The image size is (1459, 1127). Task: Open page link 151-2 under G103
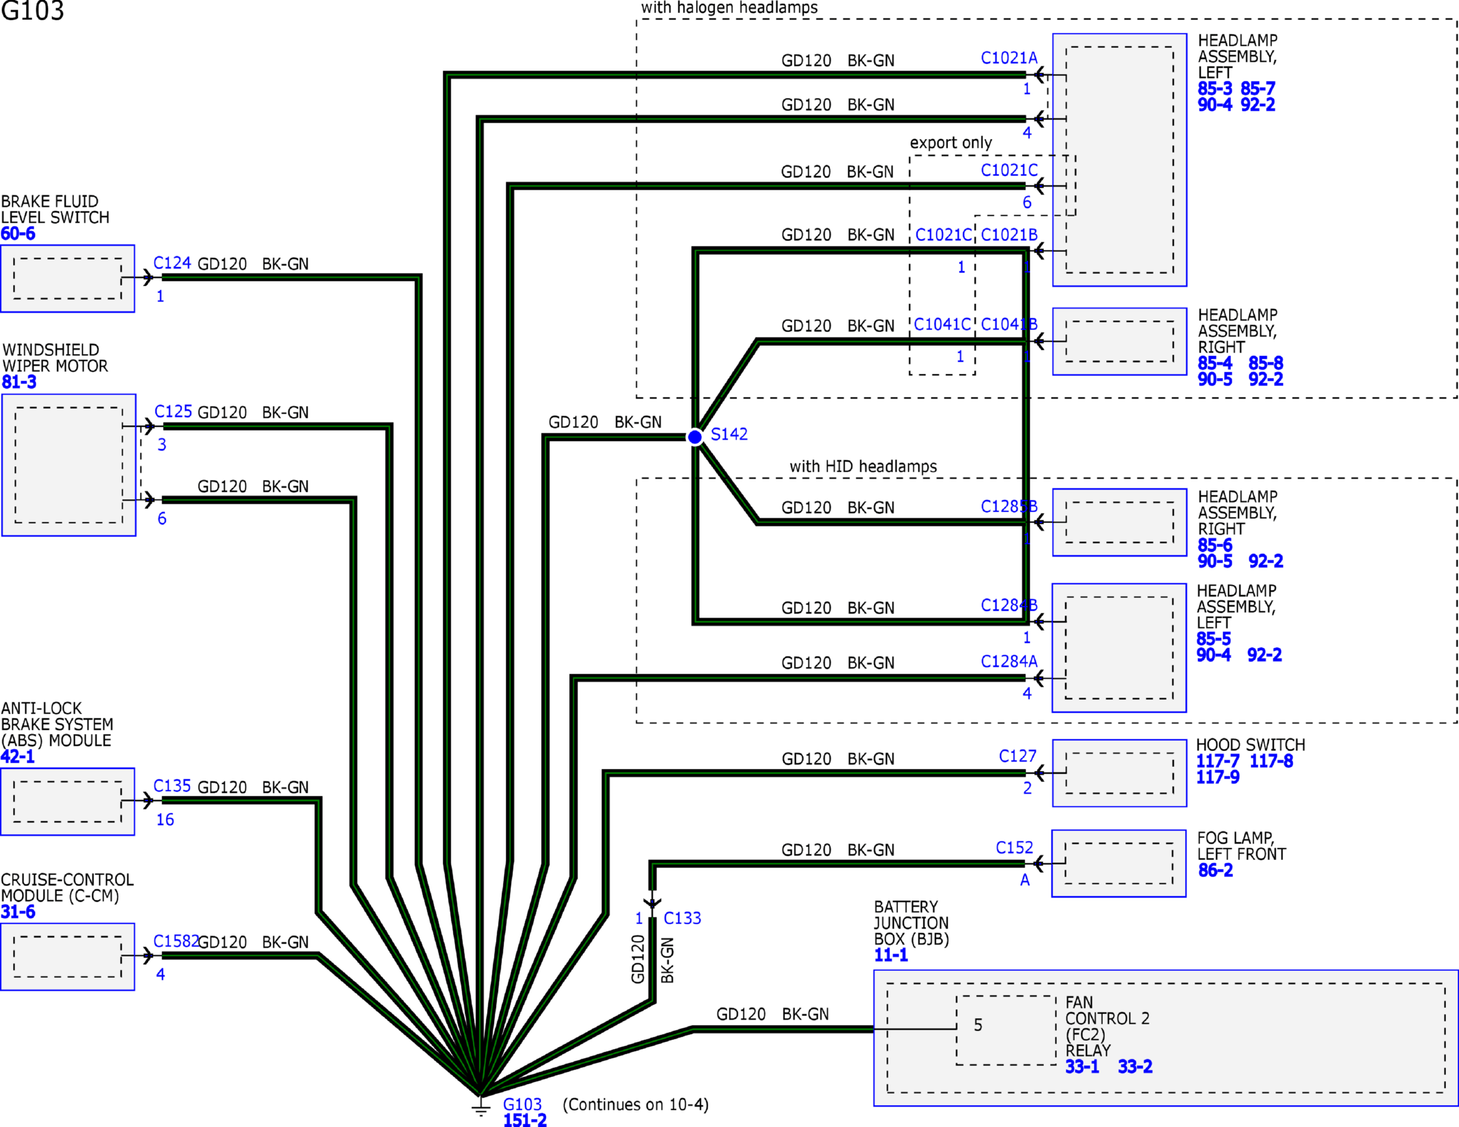(x=525, y=1120)
